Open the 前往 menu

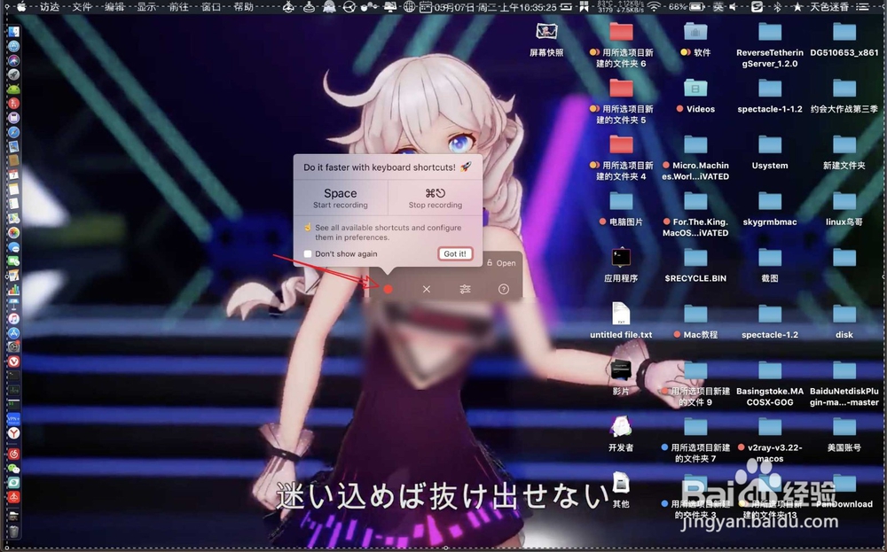pyautogui.click(x=179, y=7)
